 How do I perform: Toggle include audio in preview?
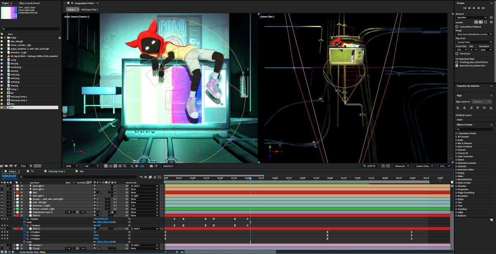click(x=481, y=22)
